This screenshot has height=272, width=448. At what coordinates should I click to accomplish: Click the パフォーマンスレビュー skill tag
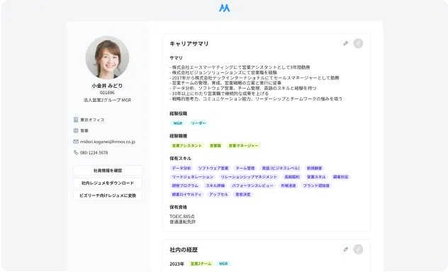(252, 186)
